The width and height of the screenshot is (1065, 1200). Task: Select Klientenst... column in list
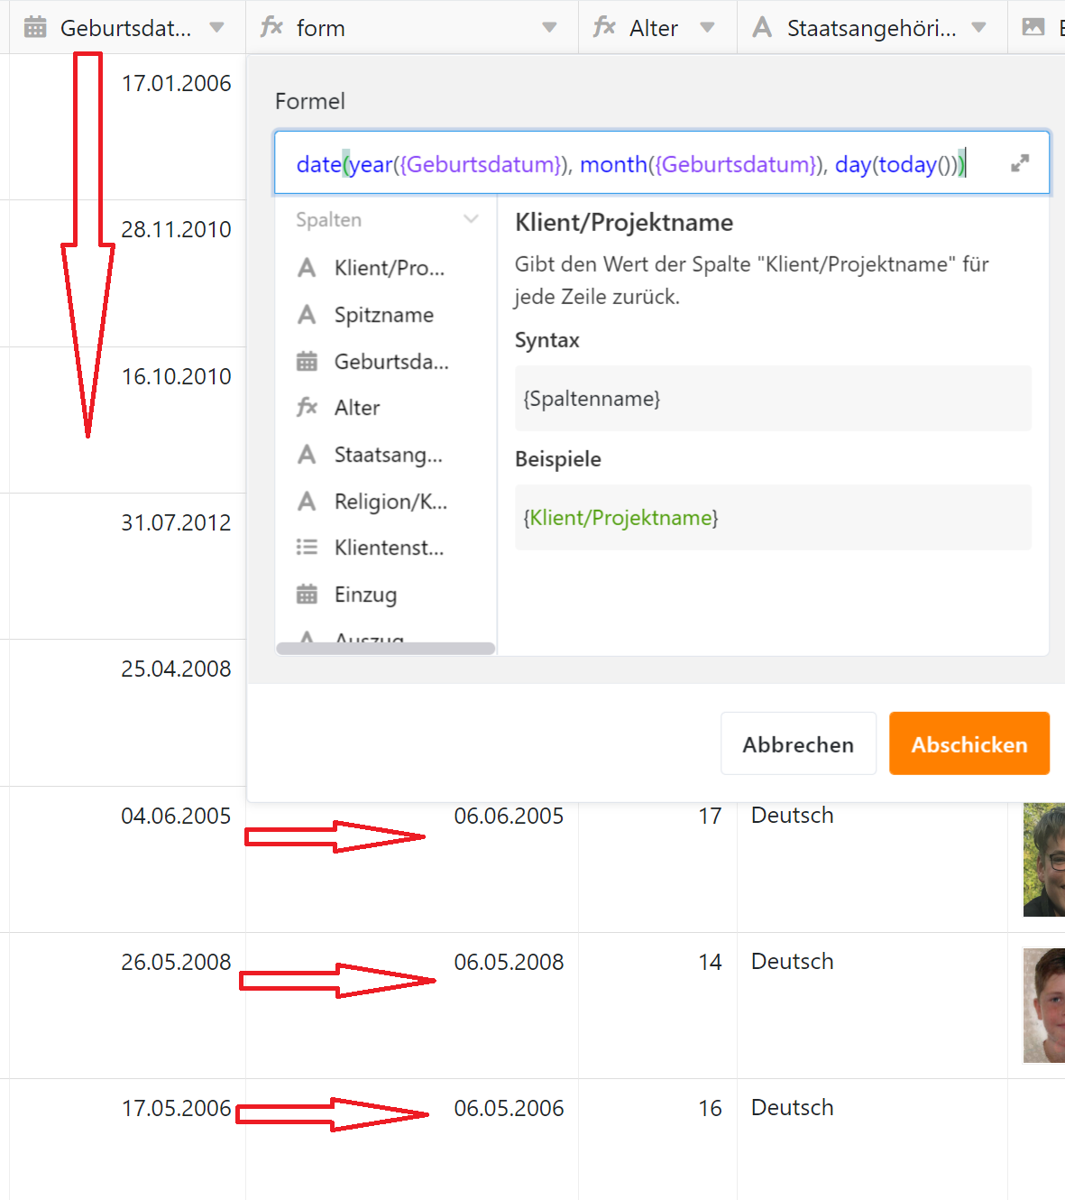click(x=389, y=548)
